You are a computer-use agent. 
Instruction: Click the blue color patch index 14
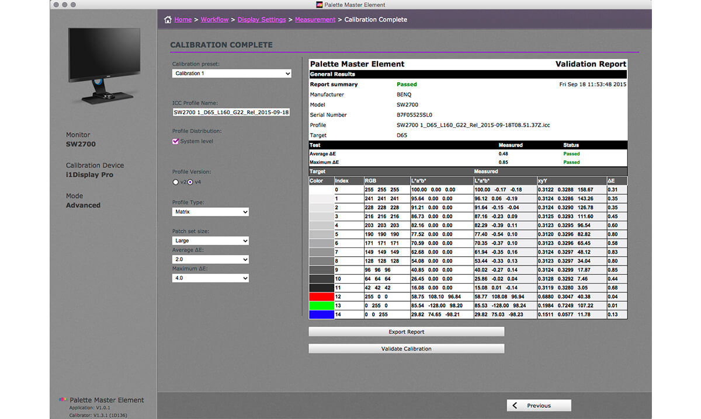[321, 314]
